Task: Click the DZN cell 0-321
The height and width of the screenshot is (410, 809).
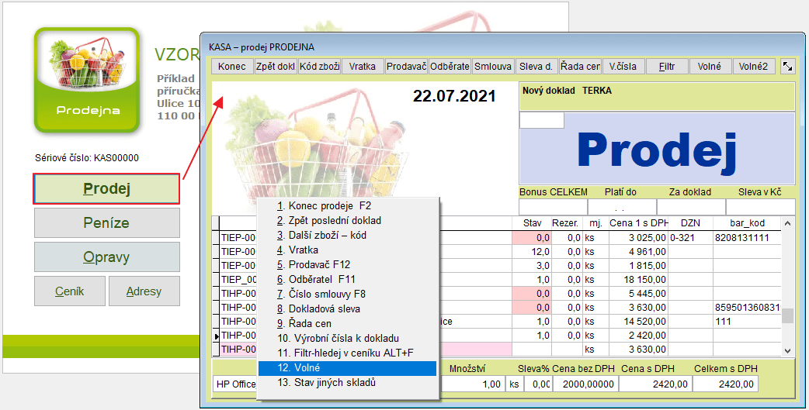Action: 690,237
